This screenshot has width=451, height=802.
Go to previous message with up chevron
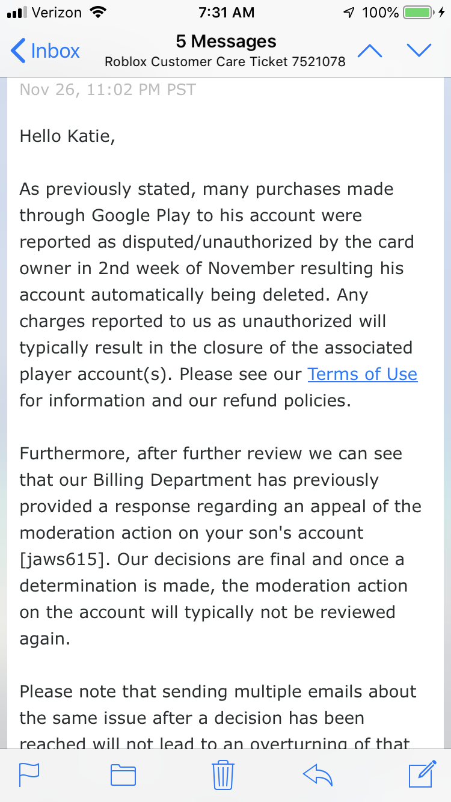point(370,51)
